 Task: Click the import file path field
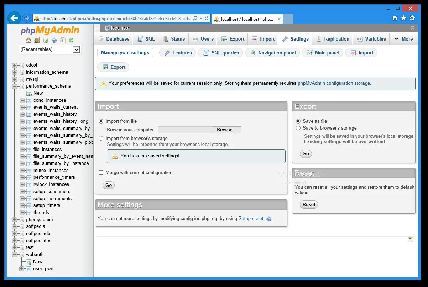185,130
